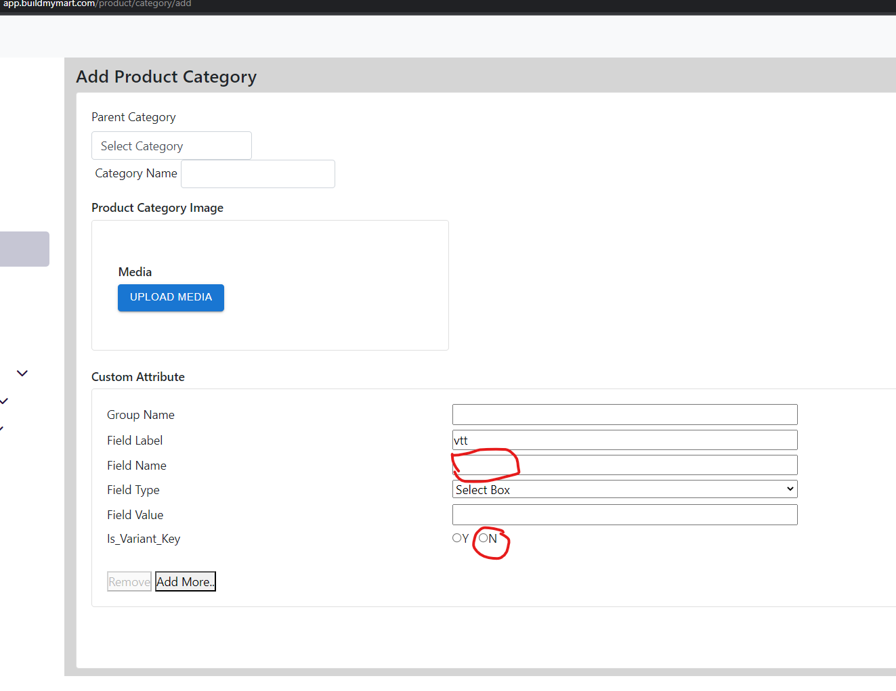
Task: Click the Upload Media button
Action: pyautogui.click(x=171, y=298)
